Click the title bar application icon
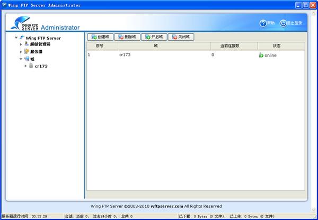This screenshot has height=220, width=318. click(4, 5)
